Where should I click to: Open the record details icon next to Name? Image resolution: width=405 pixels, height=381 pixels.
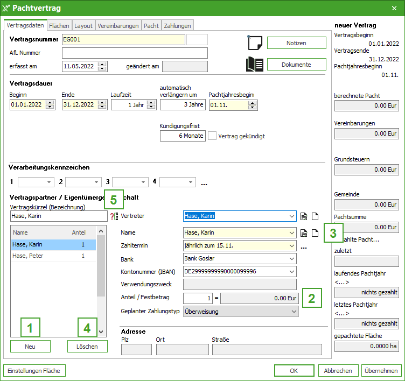[x=304, y=233]
